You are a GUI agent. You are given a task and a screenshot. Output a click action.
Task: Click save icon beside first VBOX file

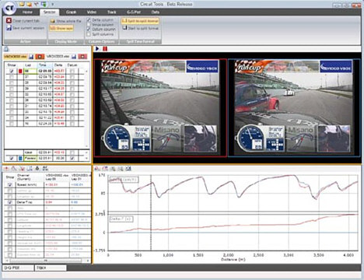[31, 57]
